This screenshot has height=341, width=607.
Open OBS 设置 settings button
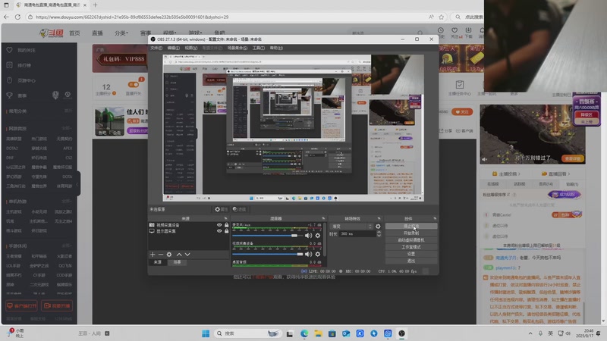[x=411, y=254]
